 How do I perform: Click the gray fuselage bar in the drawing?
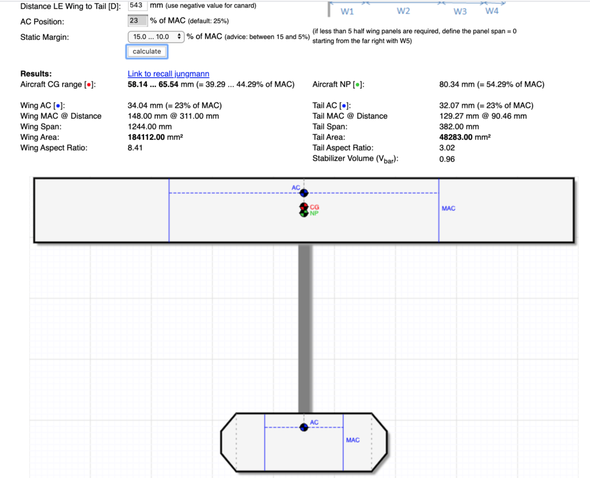304,327
